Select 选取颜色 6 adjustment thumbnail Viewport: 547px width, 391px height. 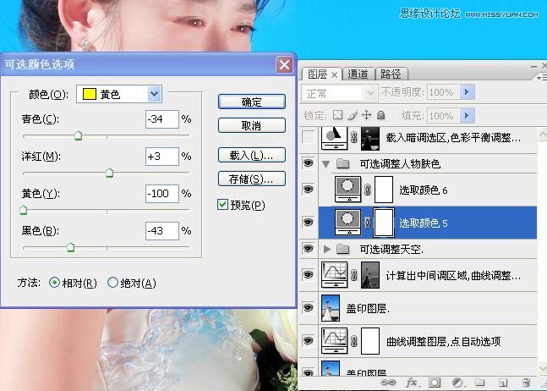coord(347,189)
